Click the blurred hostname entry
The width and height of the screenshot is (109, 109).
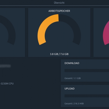[x=5, y=66]
